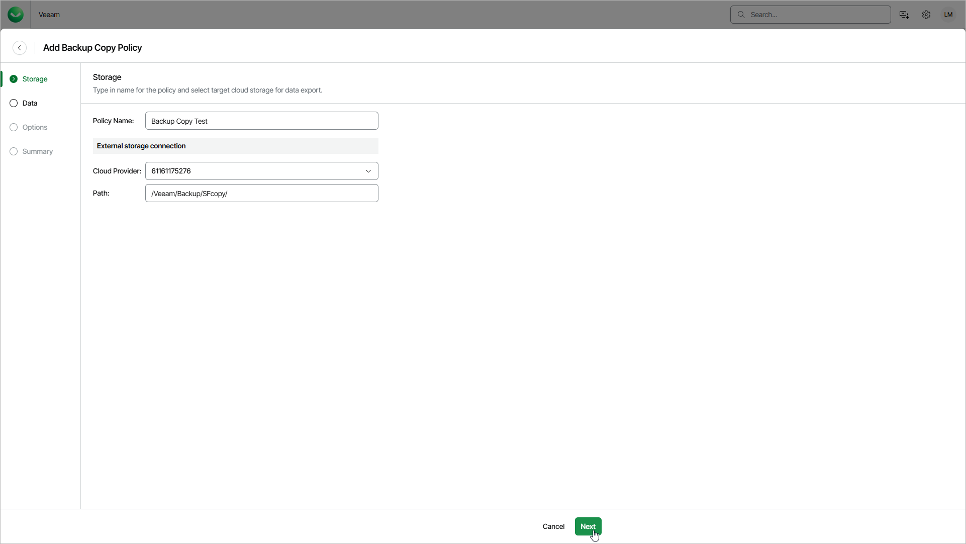Click the Storage step indicator icon
This screenshot has width=966, height=544.
pyautogui.click(x=14, y=79)
